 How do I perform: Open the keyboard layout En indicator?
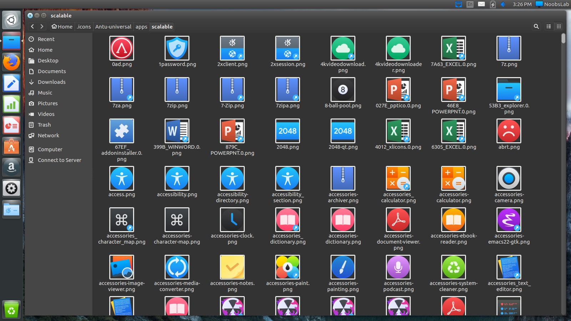(x=470, y=5)
